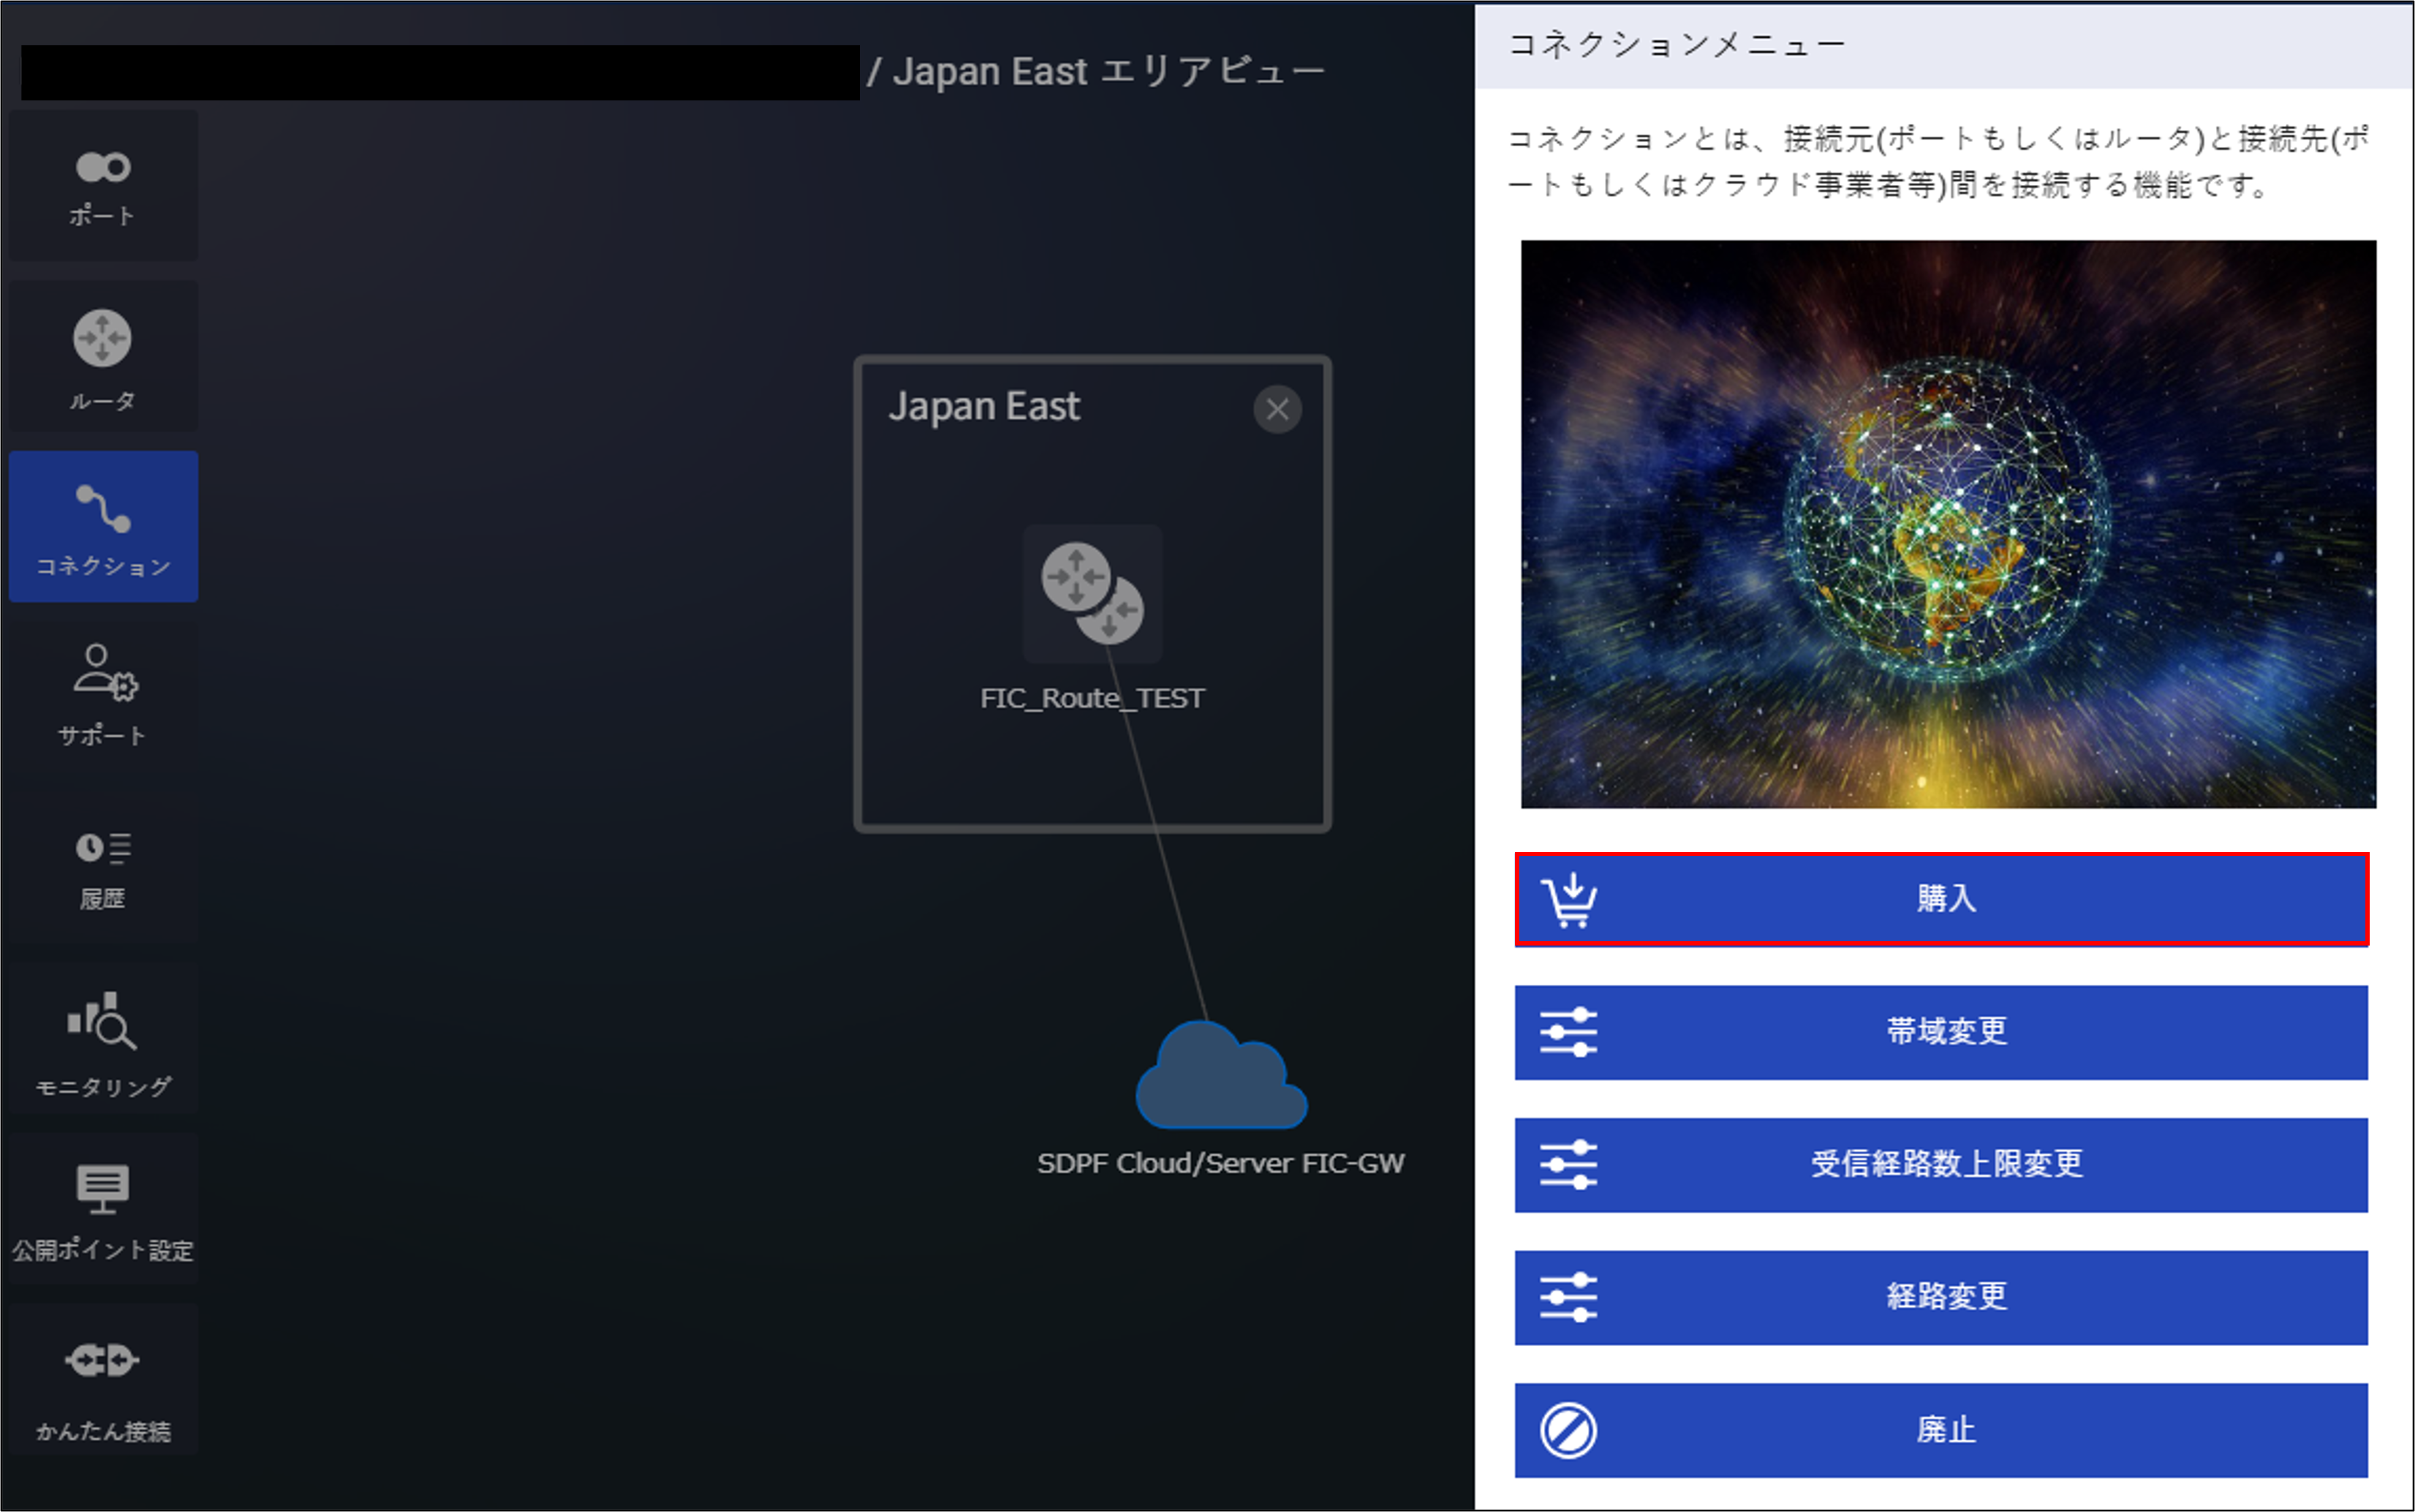This screenshot has width=2415, height=1512.
Task: Click the 廃止 button
Action: tap(1942, 1431)
